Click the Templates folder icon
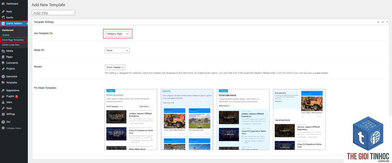Image resolution: width=392 pixels, height=163 pixels. [3, 83]
